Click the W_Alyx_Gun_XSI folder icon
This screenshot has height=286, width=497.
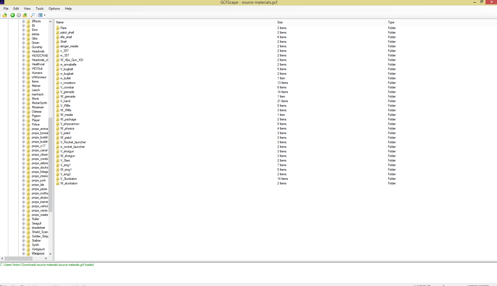58,60
